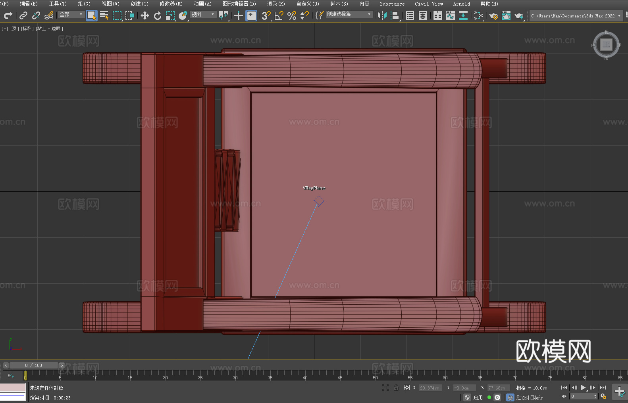Open the 渲染(R) menu

(x=276, y=4)
